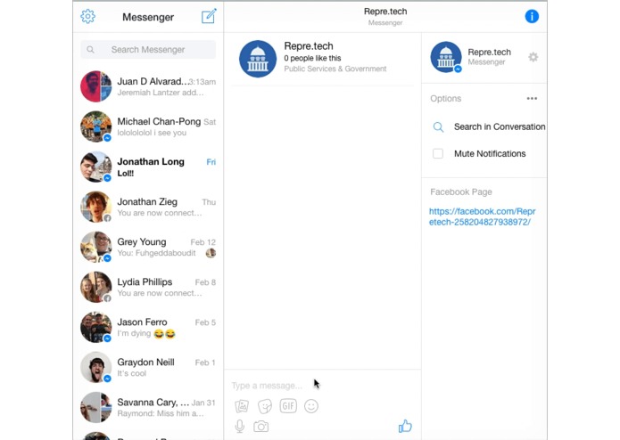Open unread Jonathan Long conversation
The image size is (620, 440).
[x=148, y=167]
